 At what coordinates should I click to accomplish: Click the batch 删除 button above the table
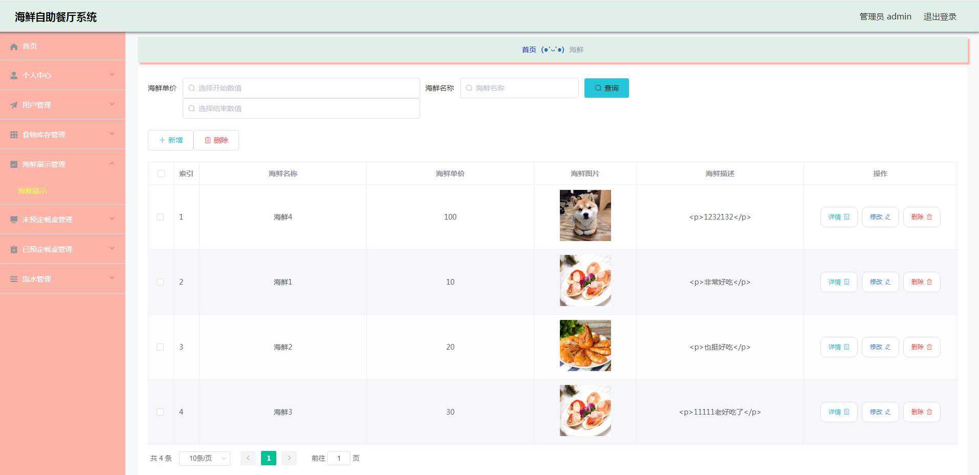pos(216,140)
